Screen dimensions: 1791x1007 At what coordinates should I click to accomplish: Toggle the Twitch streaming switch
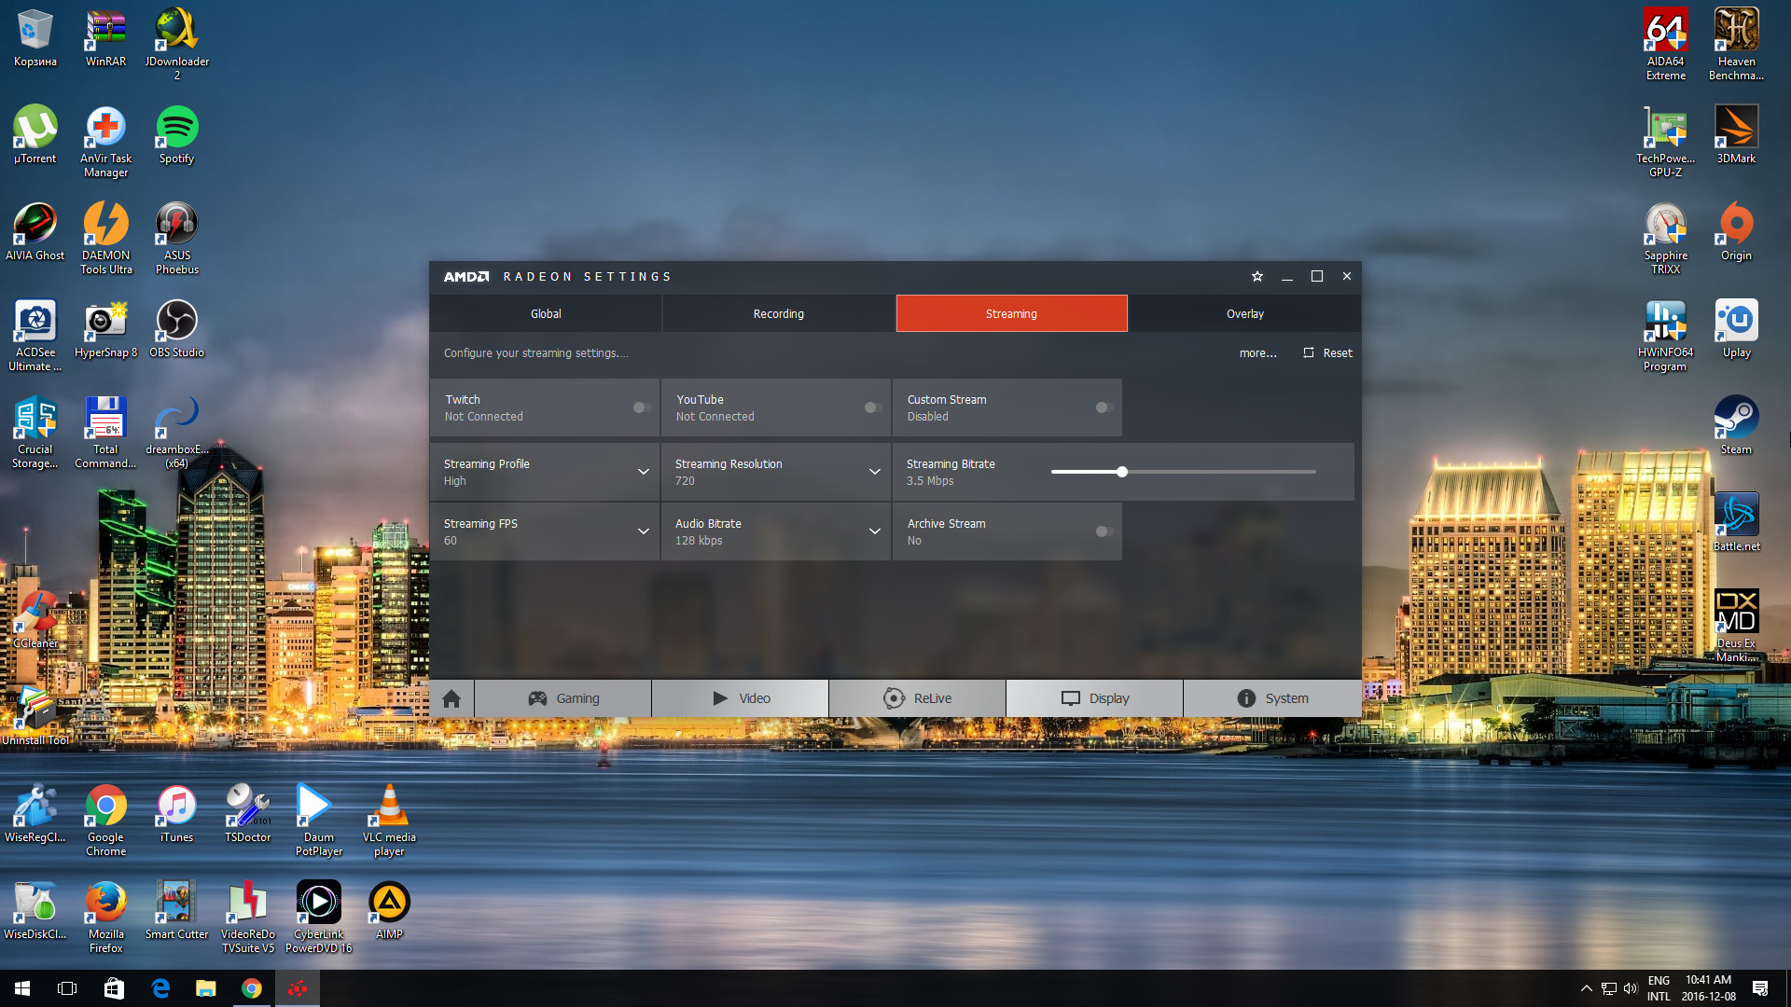coord(642,407)
